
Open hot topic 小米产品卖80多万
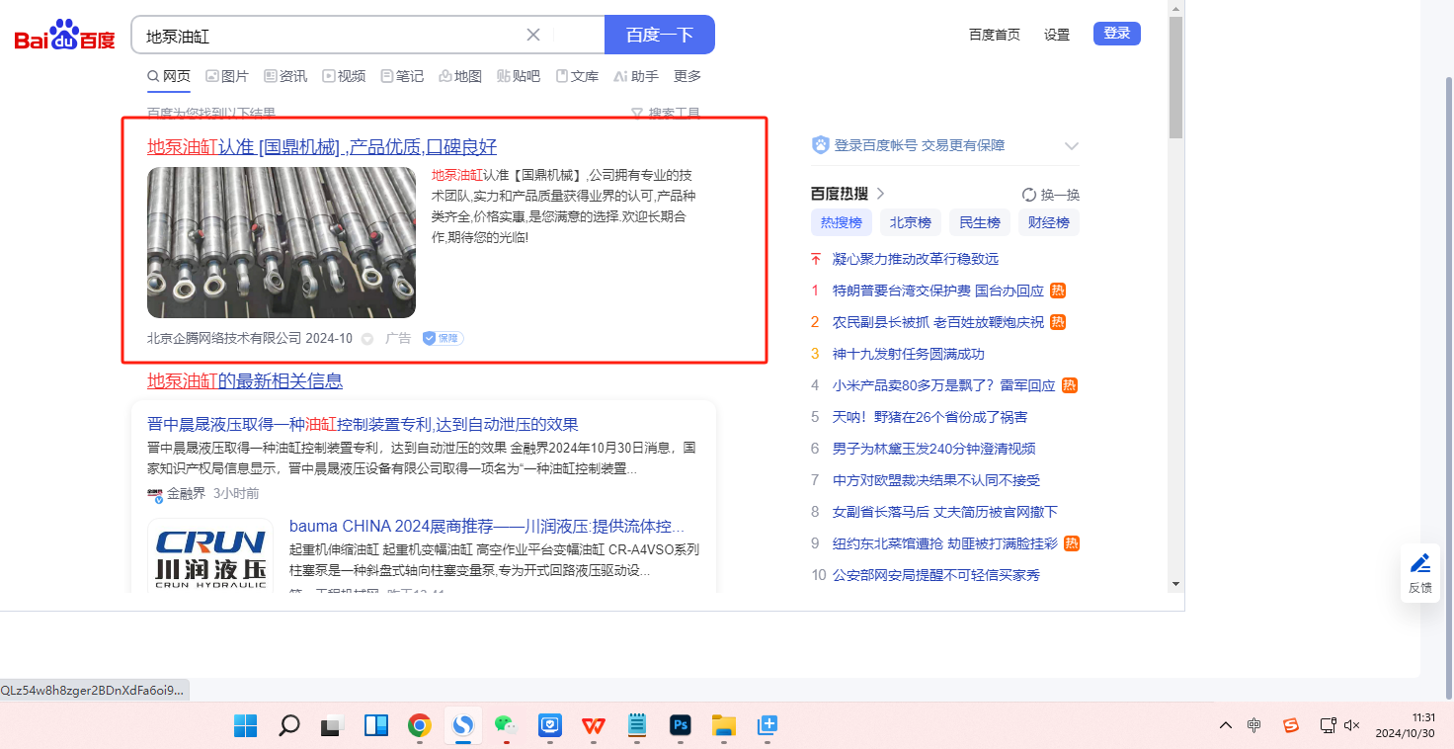944,385
